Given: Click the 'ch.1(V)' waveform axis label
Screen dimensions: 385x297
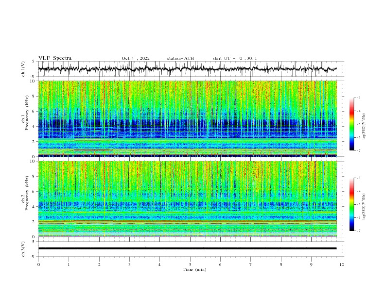Looking at the screenshot, I should (23, 69).
